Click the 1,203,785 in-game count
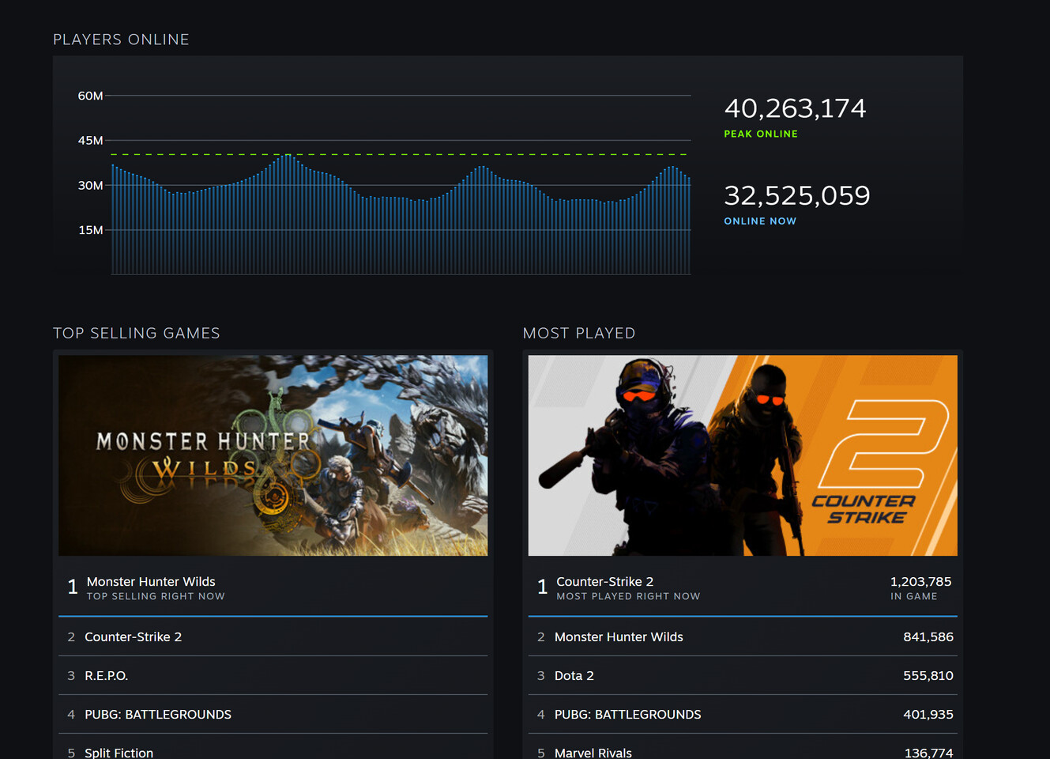Image resolution: width=1050 pixels, height=759 pixels. pos(920,582)
